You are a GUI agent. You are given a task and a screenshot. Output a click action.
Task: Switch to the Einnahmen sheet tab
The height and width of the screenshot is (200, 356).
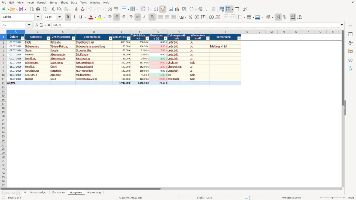pyautogui.click(x=58, y=193)
